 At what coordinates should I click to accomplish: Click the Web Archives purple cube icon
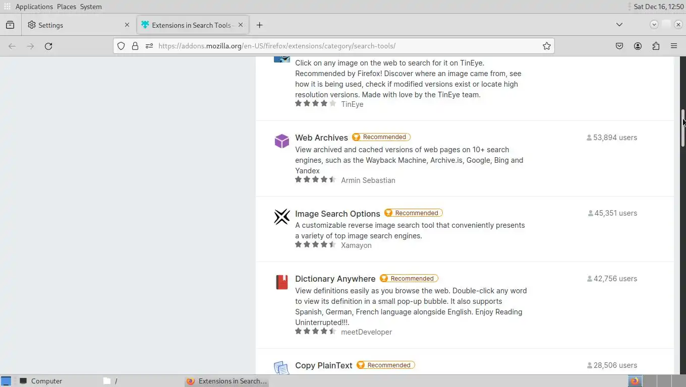[x=282, y=141]
